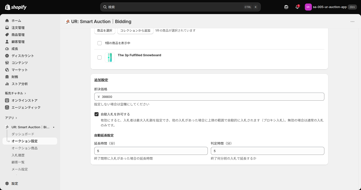The height and width of the screenshot is (190, 361).
Task: Toggle the 1個の商品を表示中 select-all checkbox
Action: coord(100,43)
